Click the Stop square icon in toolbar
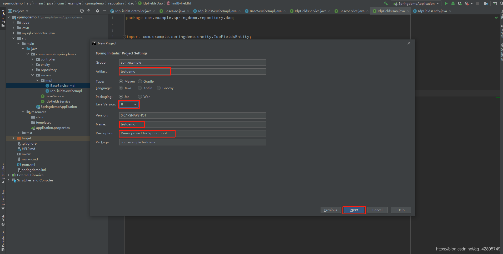This screenshot has height=254, width=503. coord(477,3)
